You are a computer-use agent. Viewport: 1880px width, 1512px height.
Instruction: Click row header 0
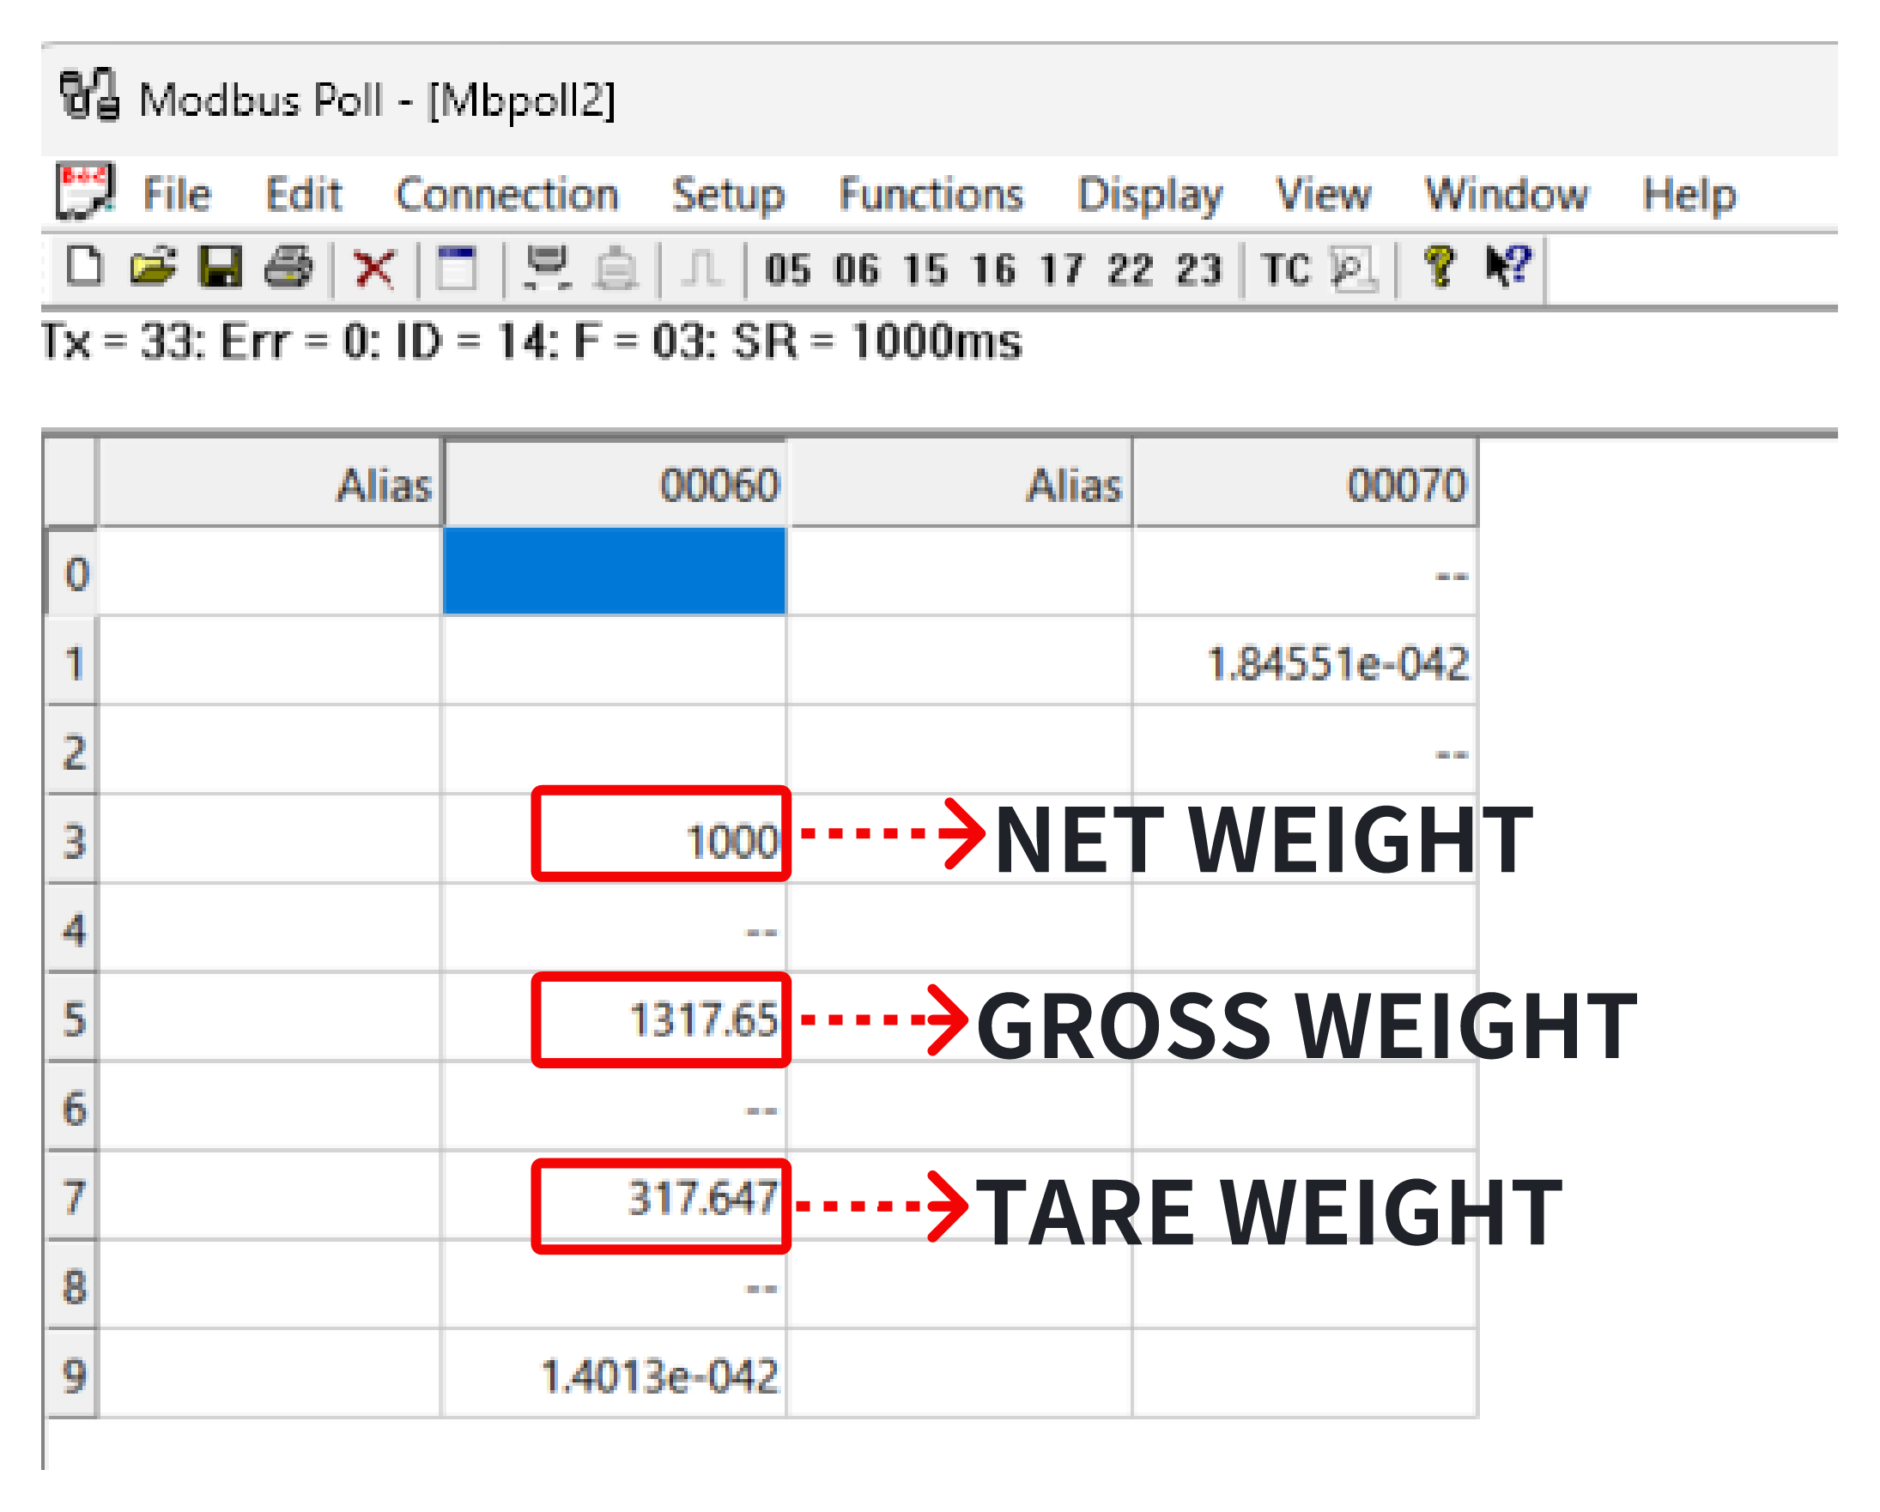[71, 571]
